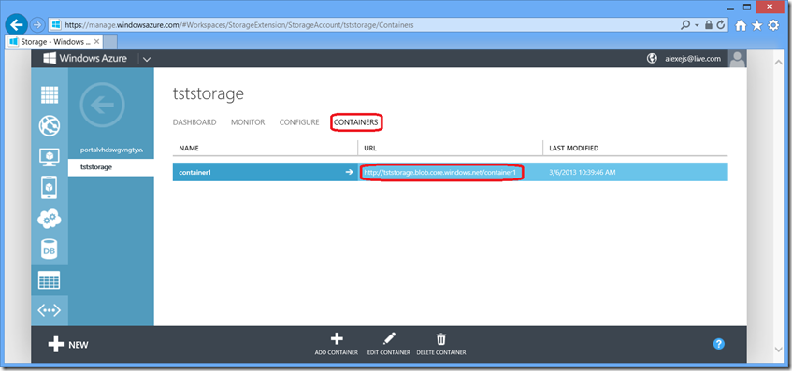Image resolution: width=792 pixels, height=371 pixels.
Task: Open the All Items grid icon in sidebar
Action: coord(50,95)
